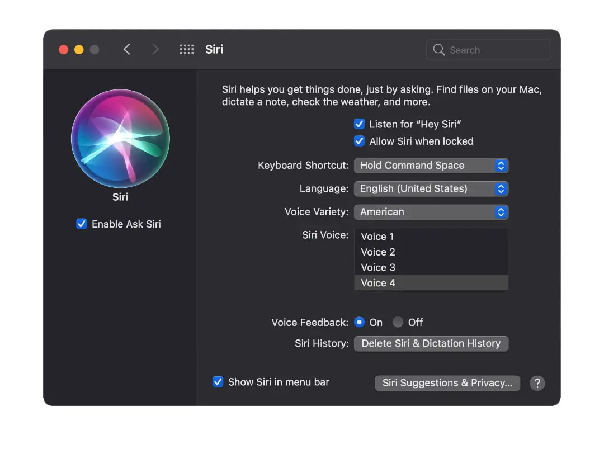Select Voice Feedback On radio button
Screen dimensions: 604x463
[359, 322]
